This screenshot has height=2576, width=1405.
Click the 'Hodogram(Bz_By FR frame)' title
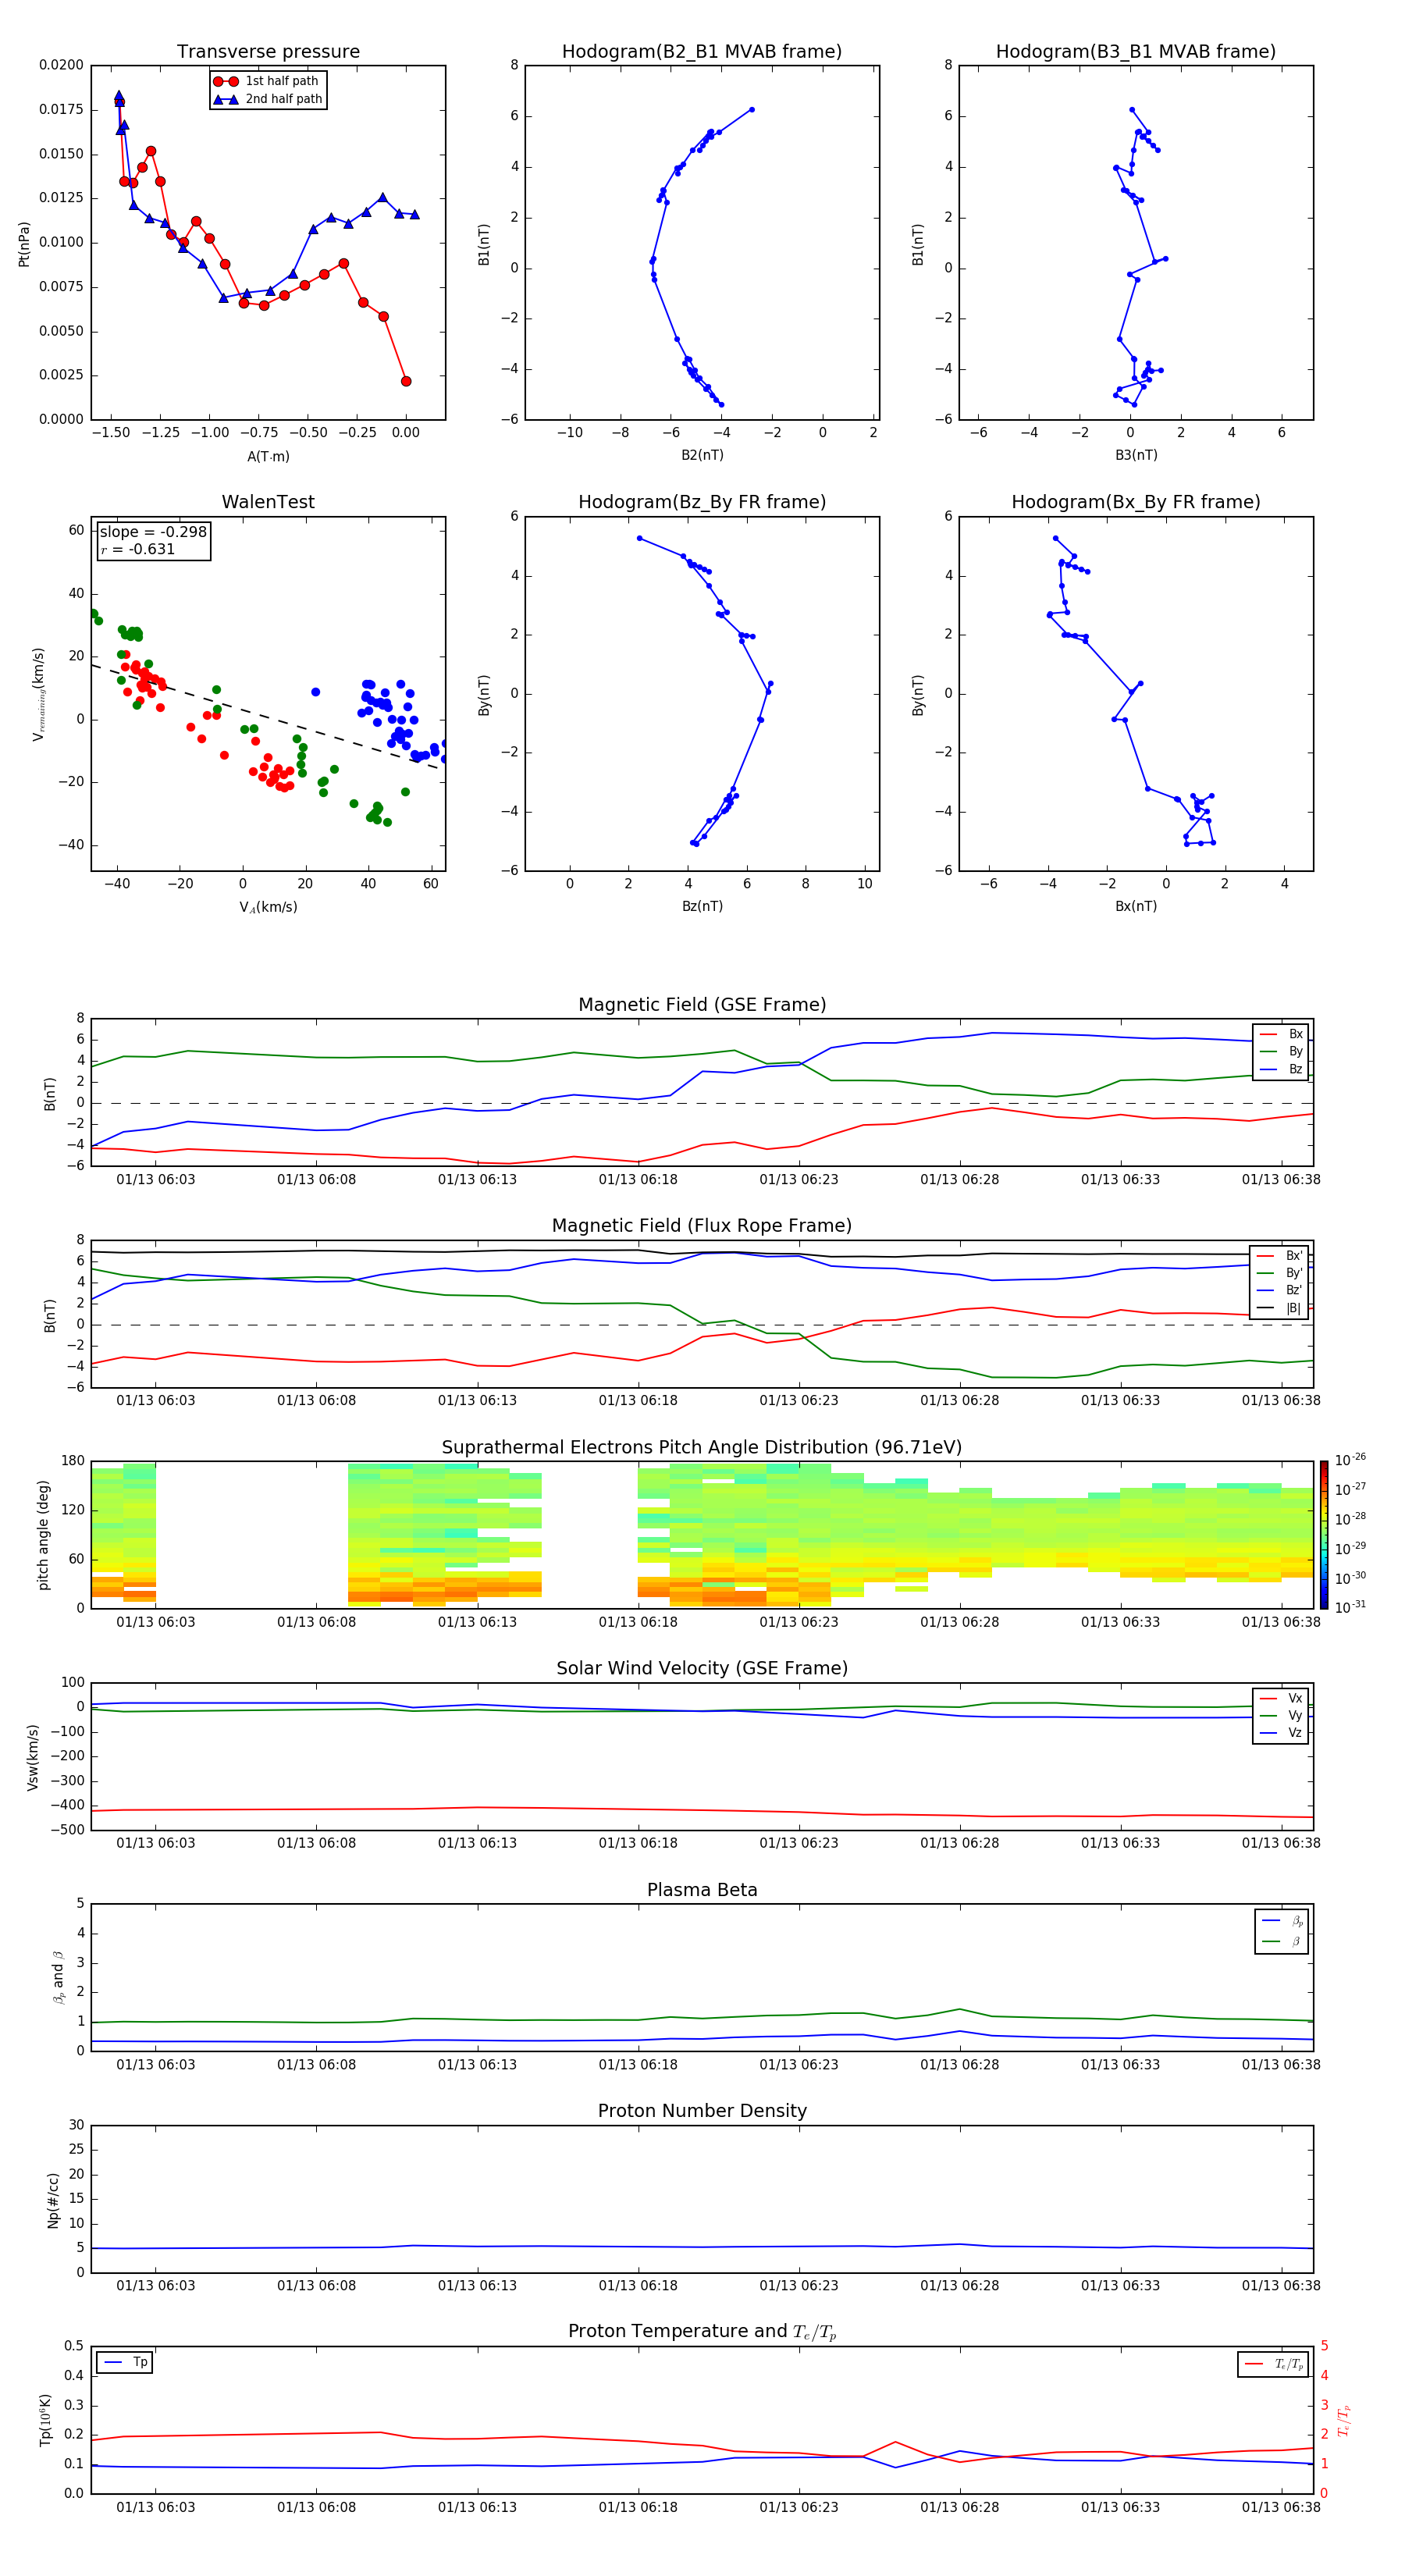(702, 502)
